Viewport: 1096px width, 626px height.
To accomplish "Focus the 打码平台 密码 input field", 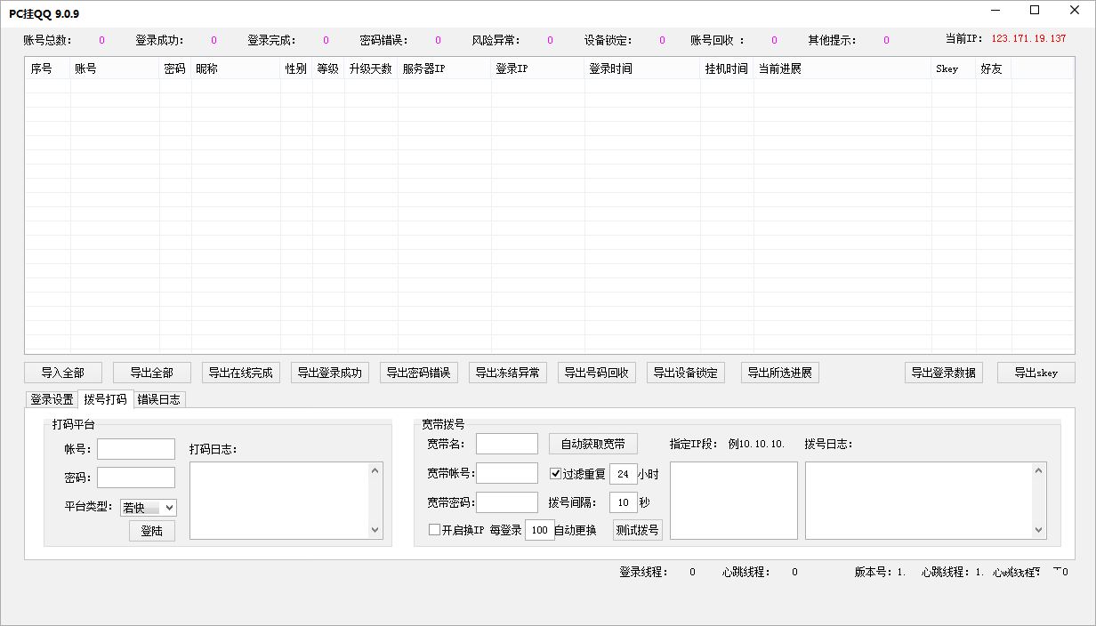I will tap(136, 478).
